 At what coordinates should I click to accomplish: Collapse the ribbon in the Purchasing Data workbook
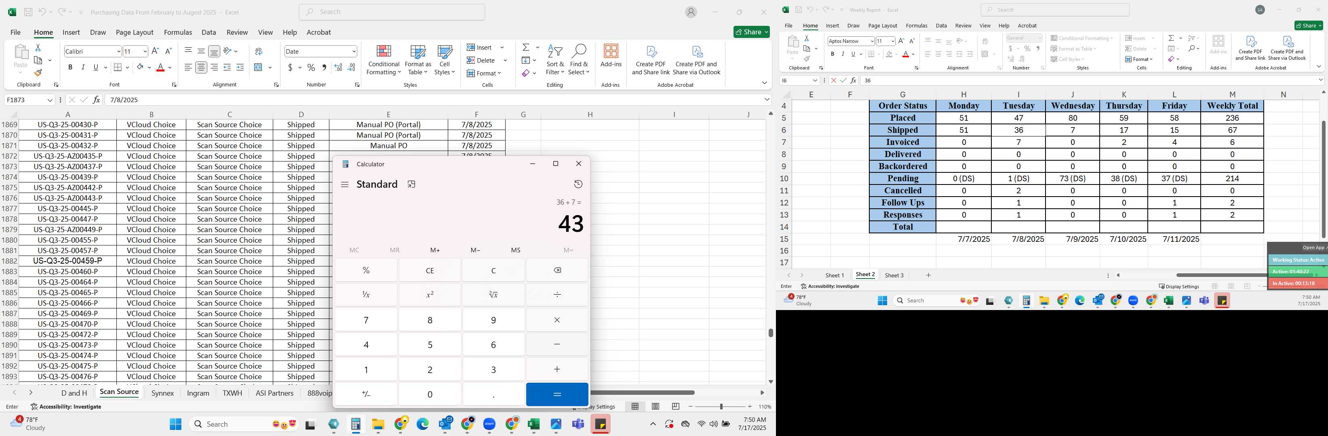[x=764, y=83]
